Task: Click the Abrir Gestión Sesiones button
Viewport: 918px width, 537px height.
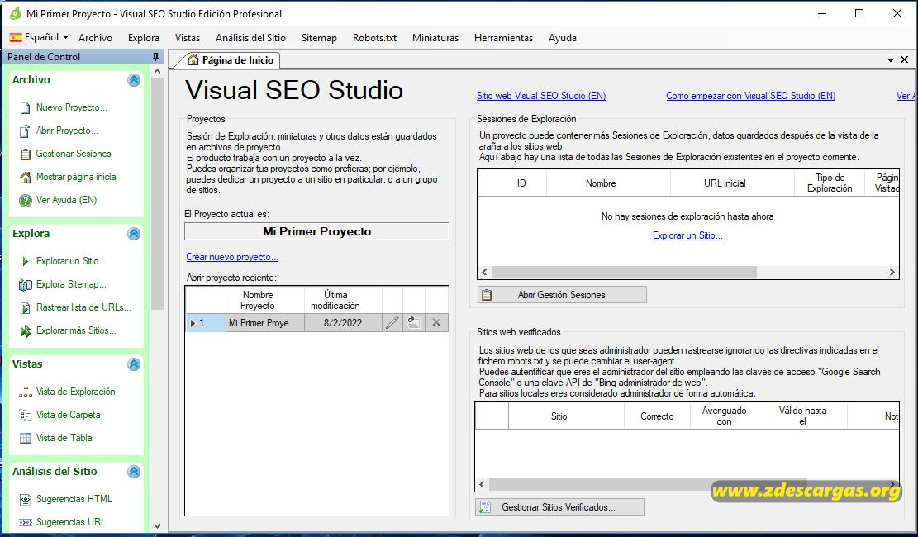Action: click(x=562, y=295)
